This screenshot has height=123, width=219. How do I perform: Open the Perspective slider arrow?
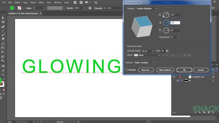178,37
